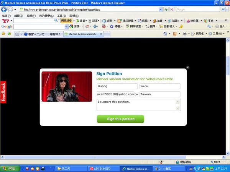Switch to the 客家人二分之一 tab
The height and width of the screenshot is (172, 230).
tap(43, 34)
